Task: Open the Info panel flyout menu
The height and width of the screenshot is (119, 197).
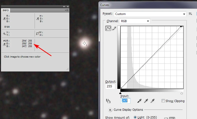Action: click(x=67, y=10)
